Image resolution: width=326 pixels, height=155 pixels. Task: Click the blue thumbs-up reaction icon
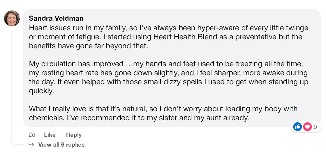tap(297, 127)
